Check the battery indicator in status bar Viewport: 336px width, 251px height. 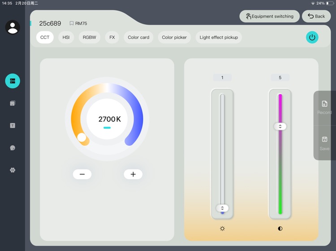[x=330, y=3]
